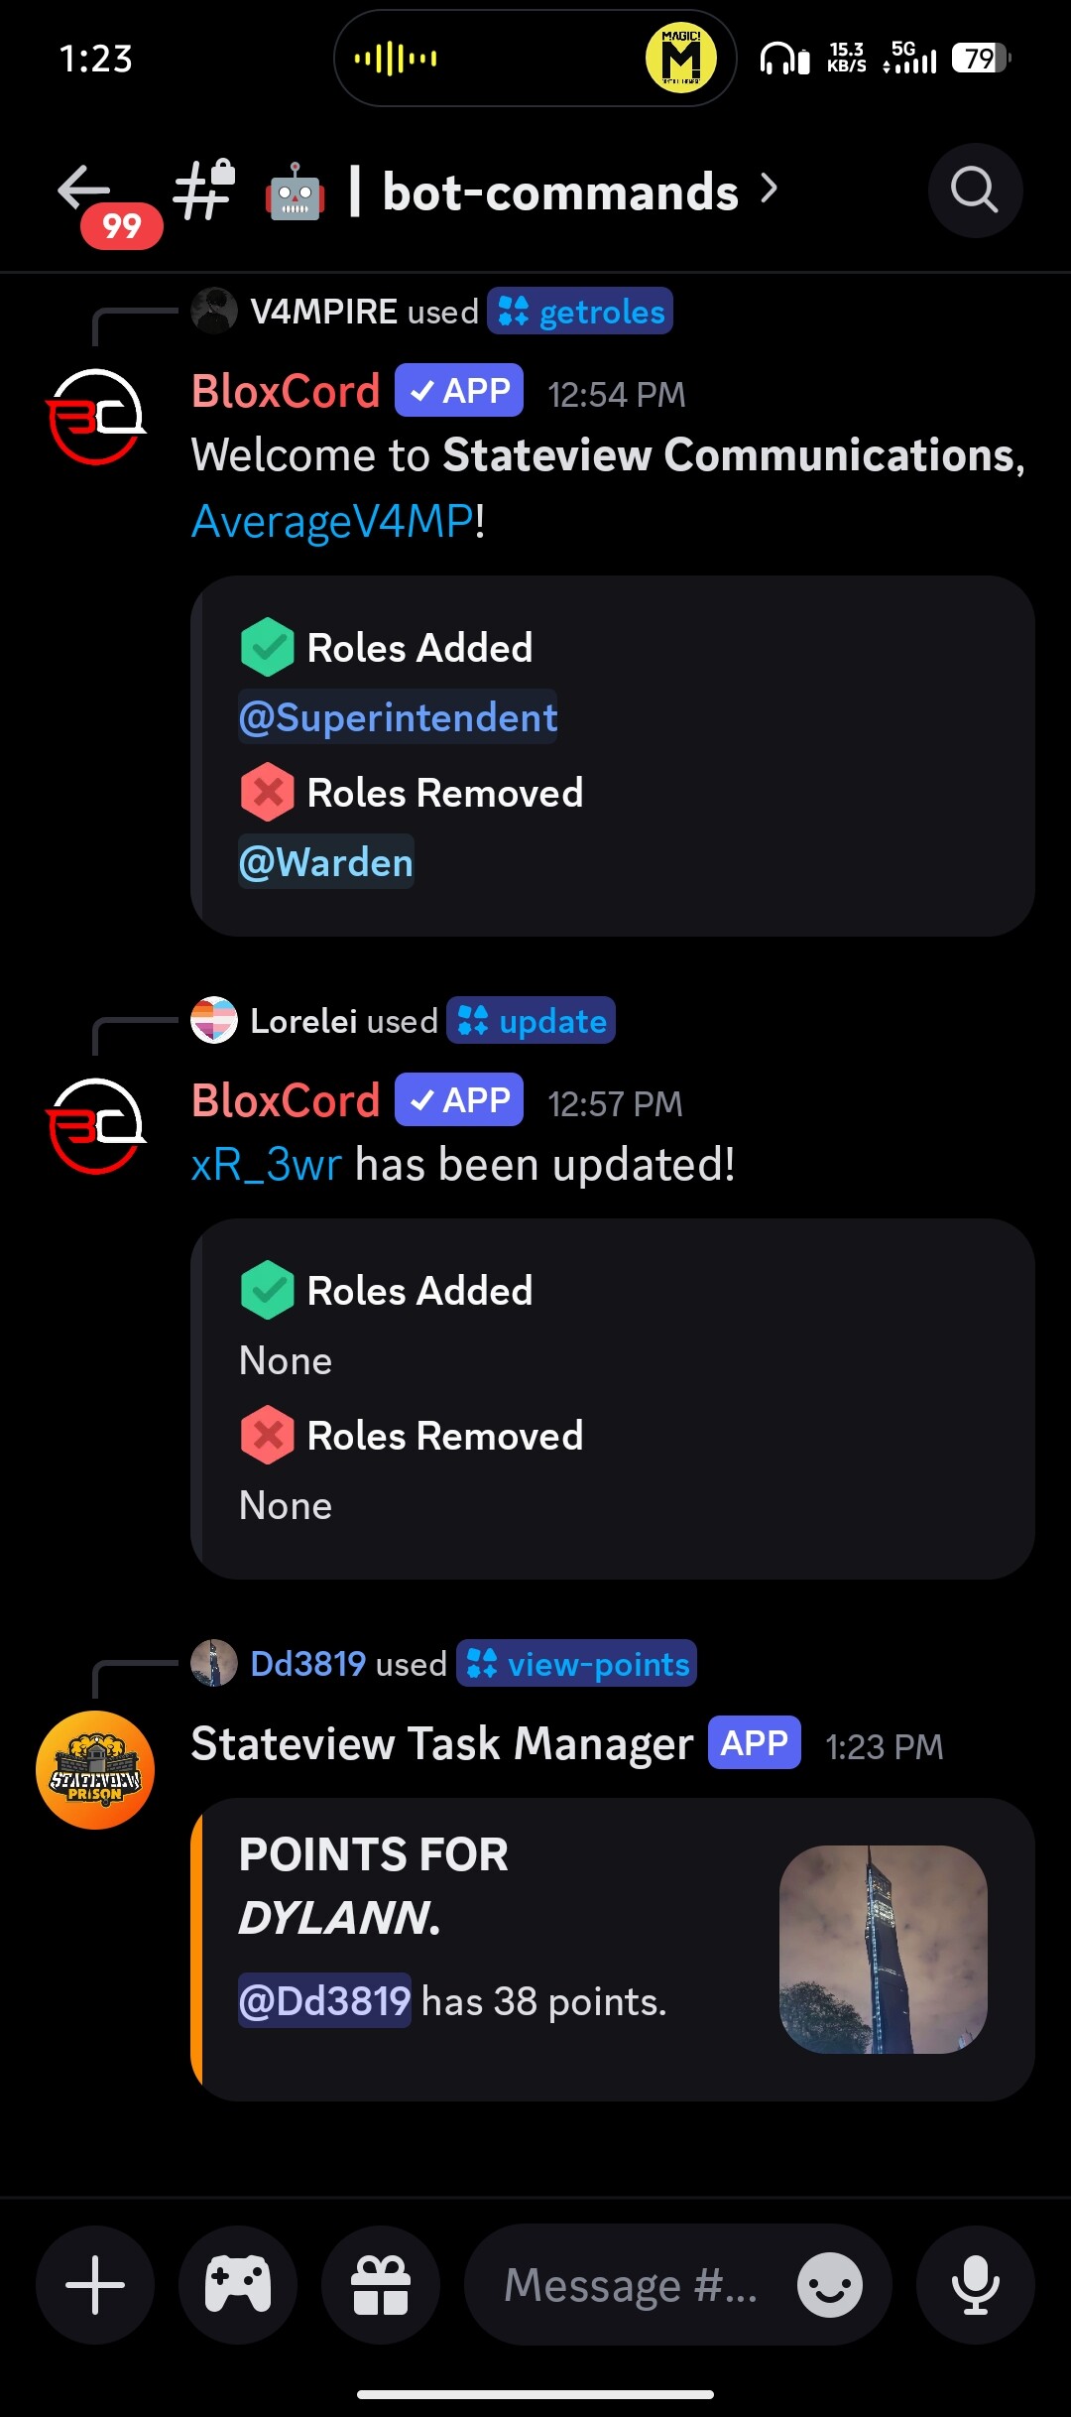1071x2417 pixels.
Task: Open the plus attachment menu
Action: tap(95, 2285)
